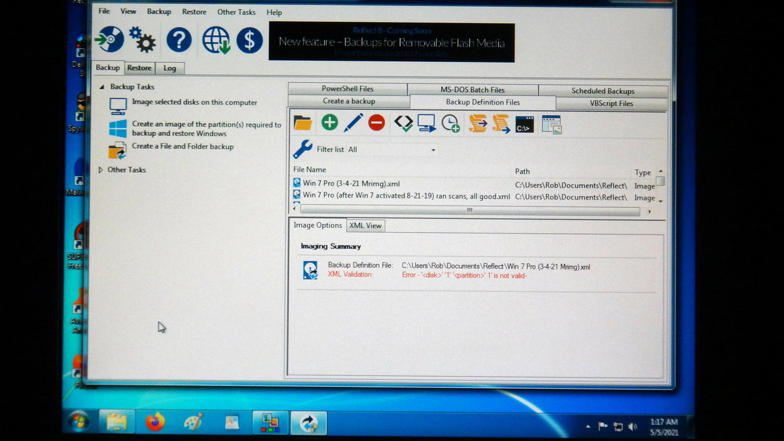784x441 pixels.
Task: Select the Backup Definition Files tab
Action: (x=483, y=102)
